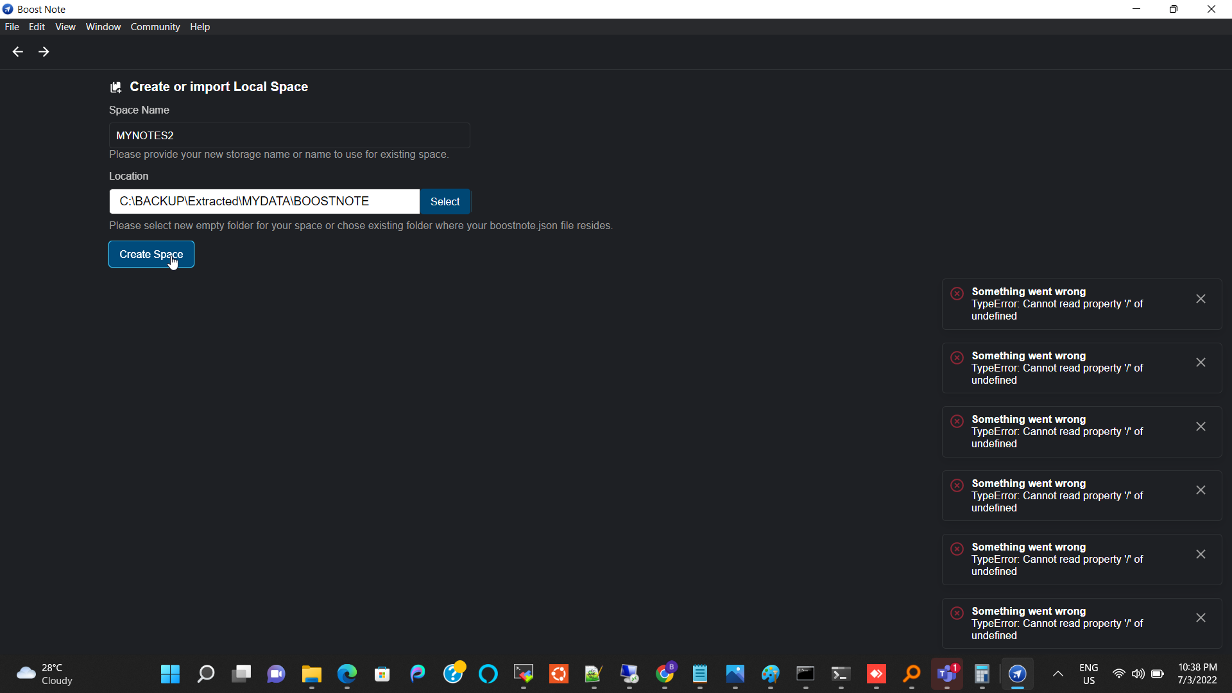The height and width of the screenshot is (693, 1232).
Task: Open Calculator from taskbar
Action: pyautogui.click(x=982, y=674)
